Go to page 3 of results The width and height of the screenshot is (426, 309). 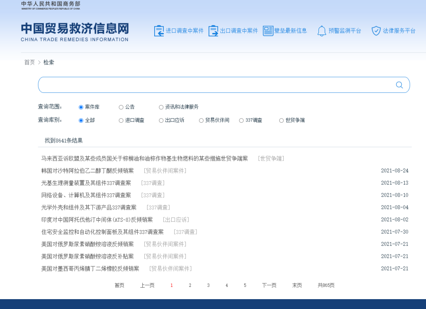point(208,285)
